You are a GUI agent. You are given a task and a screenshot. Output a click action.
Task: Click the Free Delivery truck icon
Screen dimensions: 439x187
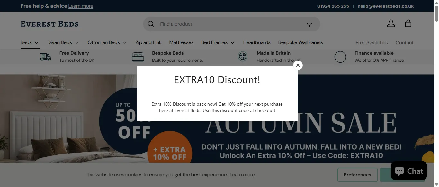pyautogui.click(x=45, y=57)
